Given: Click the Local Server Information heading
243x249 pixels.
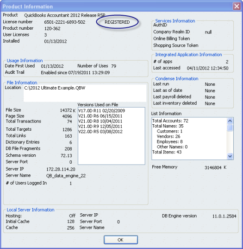Looking at the screenshot, I should coord(31,210).
